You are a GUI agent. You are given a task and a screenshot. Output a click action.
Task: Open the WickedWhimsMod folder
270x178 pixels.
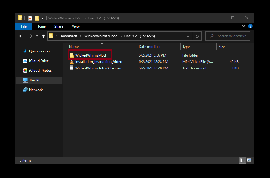pyautogui.click(x=90, y=55)
